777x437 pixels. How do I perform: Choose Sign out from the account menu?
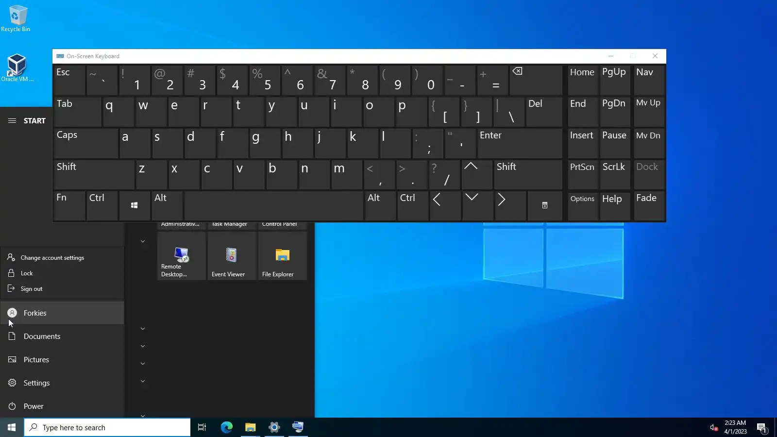tap(62, 289)
